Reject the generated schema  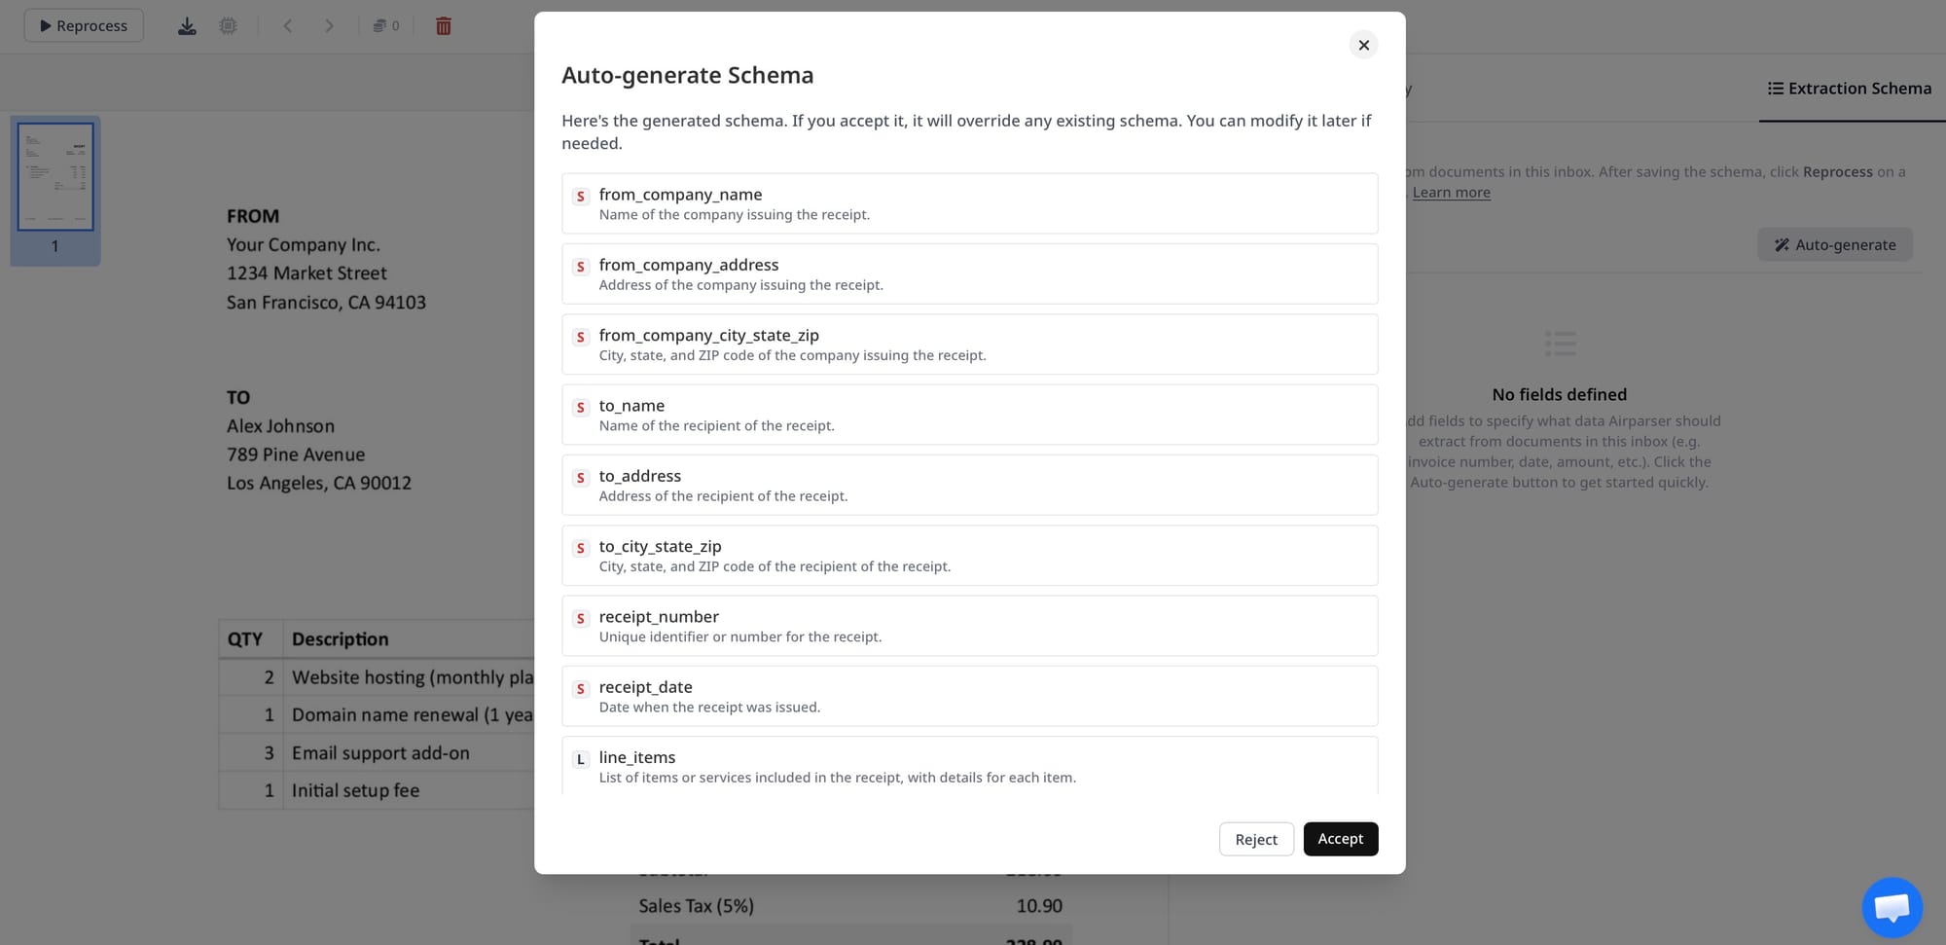(x=1255, y=839)
